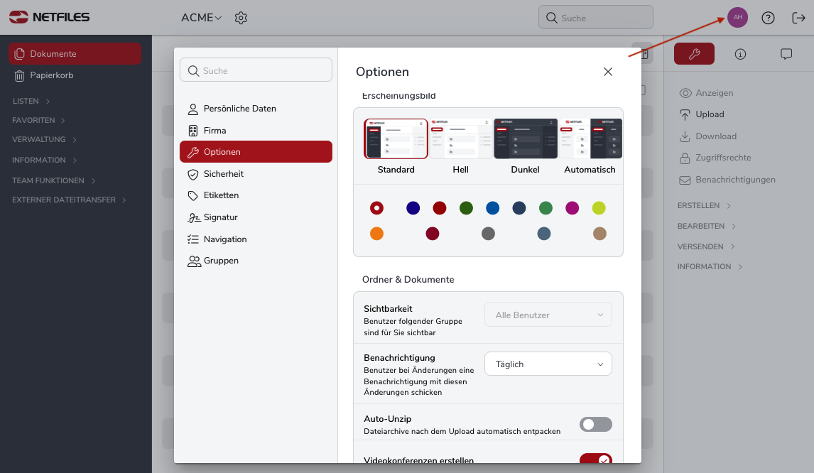The height and width of the screenshot is (473, 814).
Task: Close the Optionen dialog with X
Action: pyautogui.click(x=608, y=72)
